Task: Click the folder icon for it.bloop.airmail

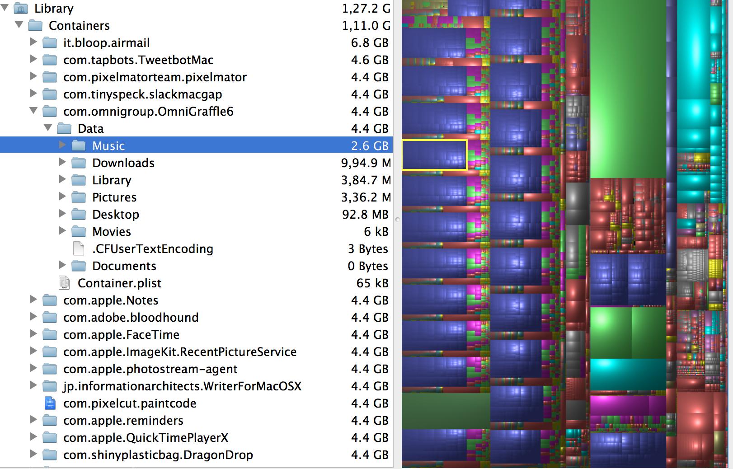Action: tap(50, 43)
